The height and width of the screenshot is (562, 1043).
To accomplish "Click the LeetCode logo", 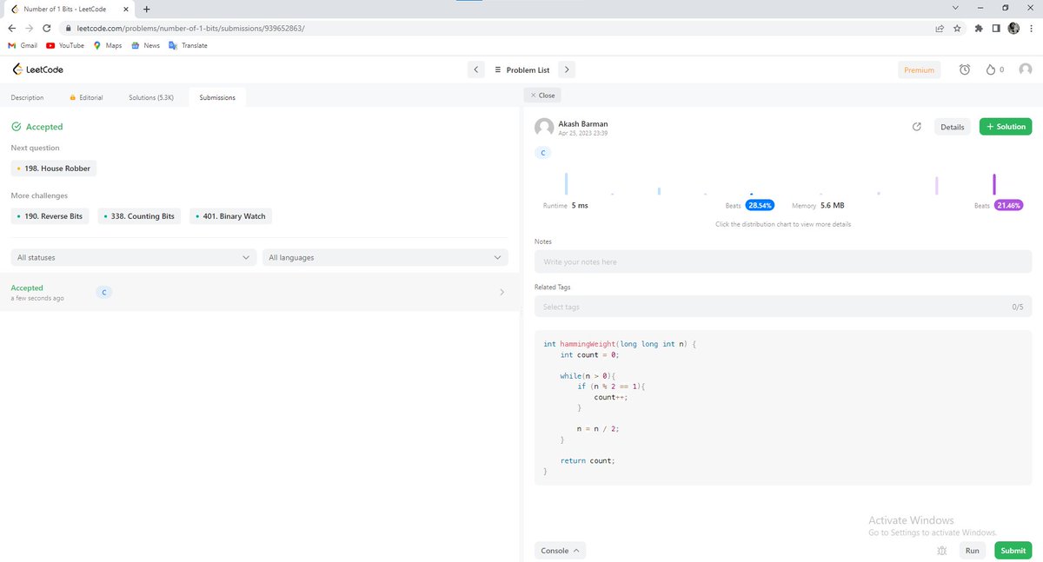I will point(37,69).
